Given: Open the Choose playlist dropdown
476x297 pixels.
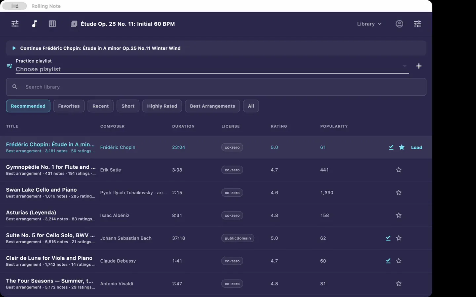Looking at the screenshot, I should click(x=212, y=69).
